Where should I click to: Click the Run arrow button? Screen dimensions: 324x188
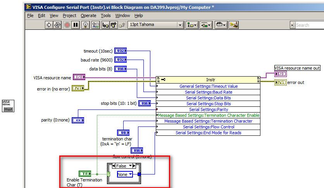click(49, 25)
